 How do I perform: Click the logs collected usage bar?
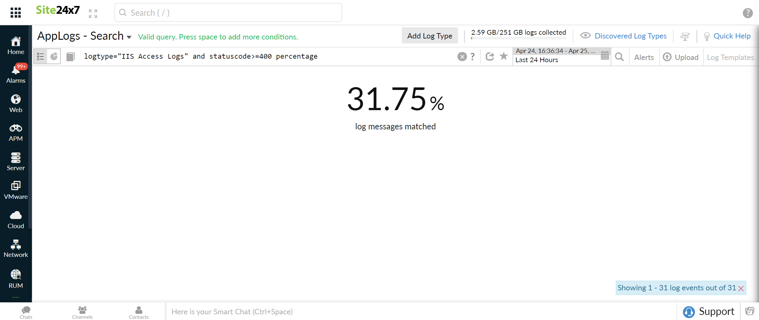pyautogui.click(x=518, y=38)
